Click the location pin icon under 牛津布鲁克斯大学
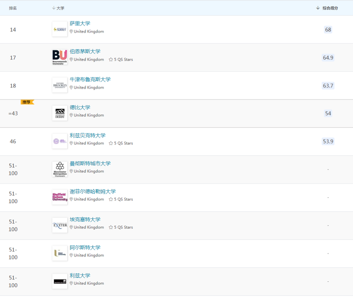Viewport: 353px width, 298px height. (71, 88)
